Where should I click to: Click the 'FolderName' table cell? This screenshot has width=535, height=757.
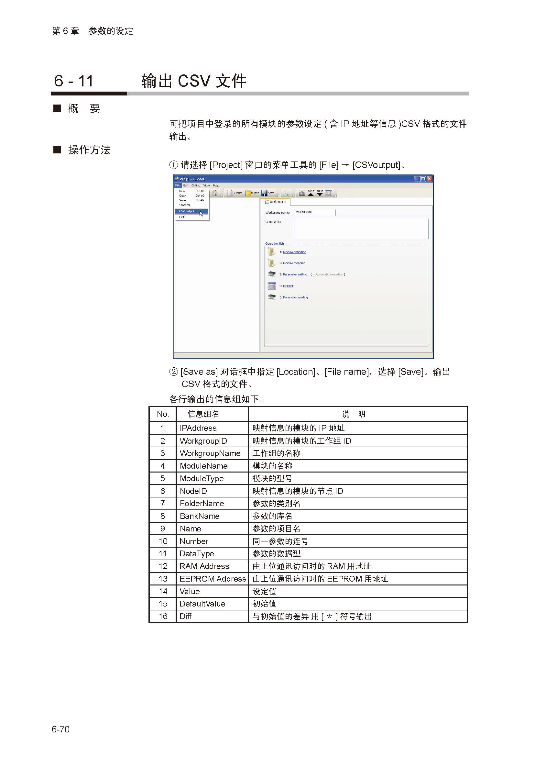click(212, 504)
